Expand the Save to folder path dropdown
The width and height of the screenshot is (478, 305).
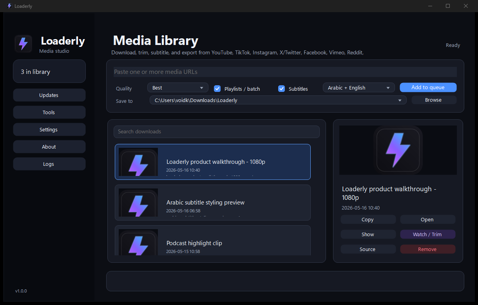click(278, 100)
